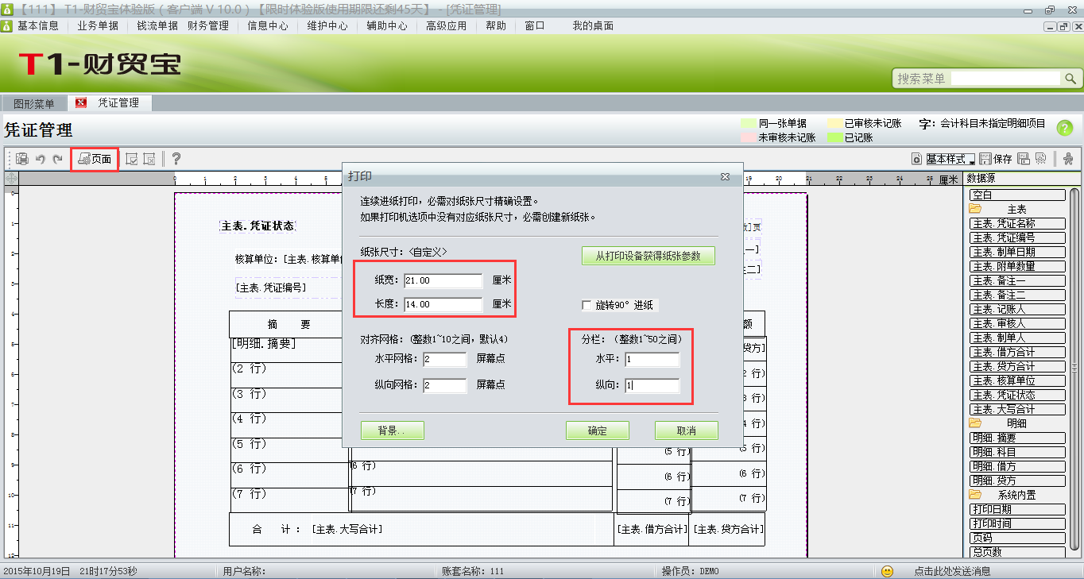1084x579 pixels.
Task: Click the 水平网格 input field
Action: click(x=444, y=360)
